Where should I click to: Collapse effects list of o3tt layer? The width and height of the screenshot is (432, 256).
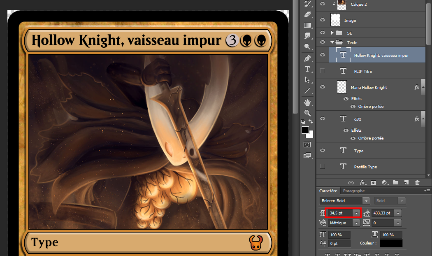pos(423,119)
